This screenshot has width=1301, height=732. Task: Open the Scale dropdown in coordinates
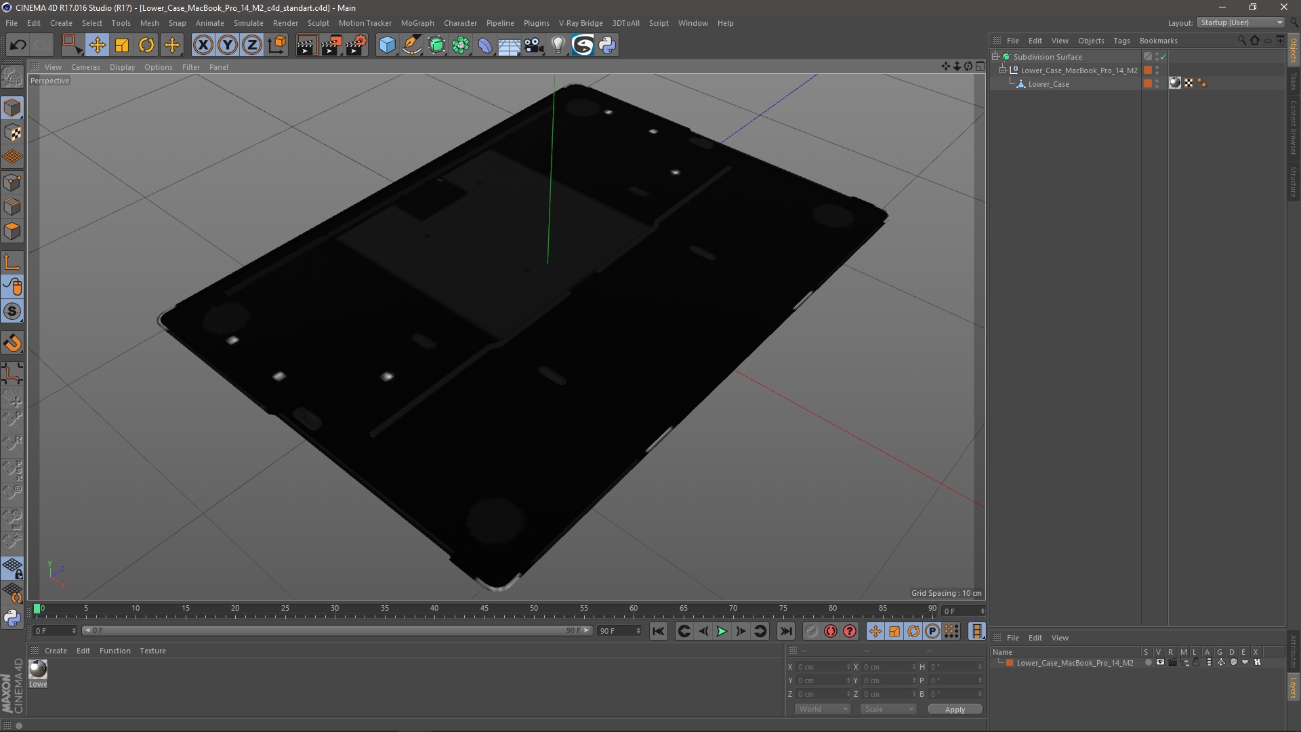pyautogui.click(x=888, y=709)
